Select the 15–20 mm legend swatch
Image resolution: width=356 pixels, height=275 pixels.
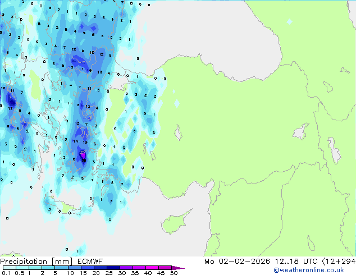(88, 268)
